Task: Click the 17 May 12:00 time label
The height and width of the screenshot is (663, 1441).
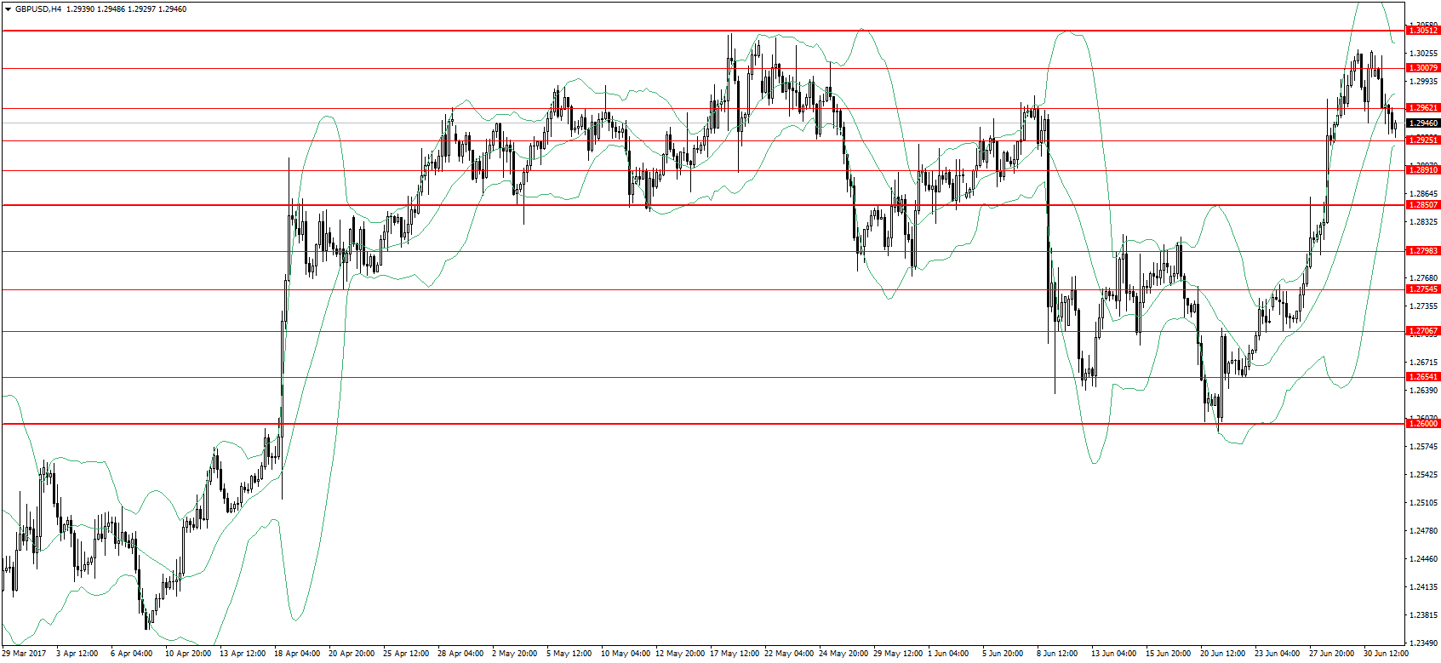Action: pos(735,654)
